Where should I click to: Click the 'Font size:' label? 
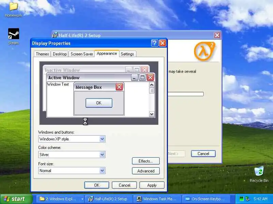click(x=46, y=164)
